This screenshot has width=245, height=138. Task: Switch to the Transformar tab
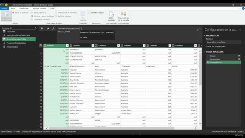click(x=24, y=8)
